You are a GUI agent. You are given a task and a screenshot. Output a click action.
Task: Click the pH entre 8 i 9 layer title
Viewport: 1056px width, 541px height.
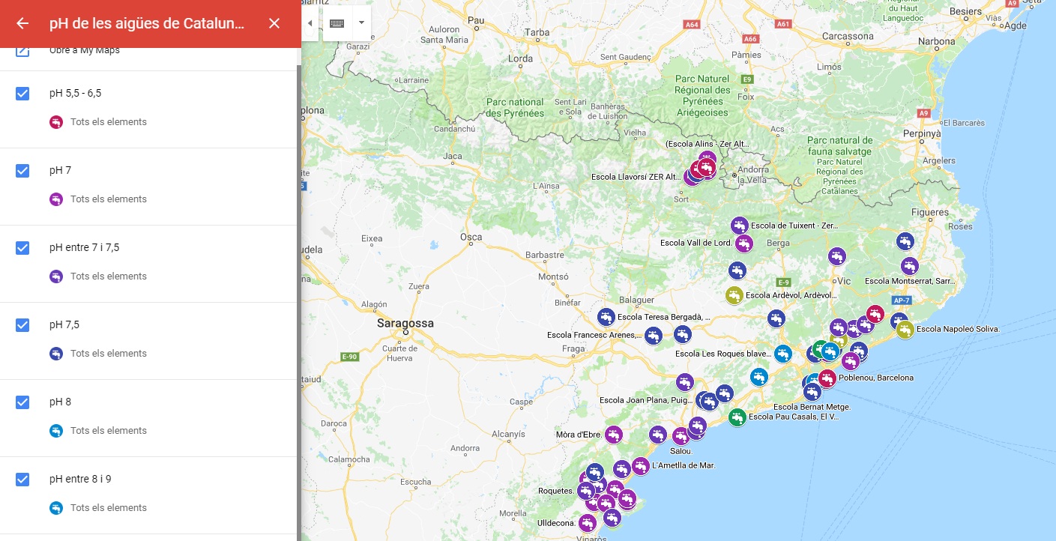tap(80, 480)
